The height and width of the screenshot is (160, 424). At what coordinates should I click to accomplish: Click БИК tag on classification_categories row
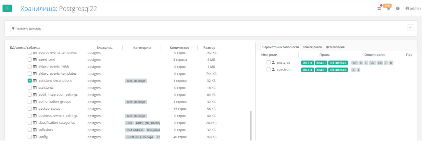(x=129, y=123)
